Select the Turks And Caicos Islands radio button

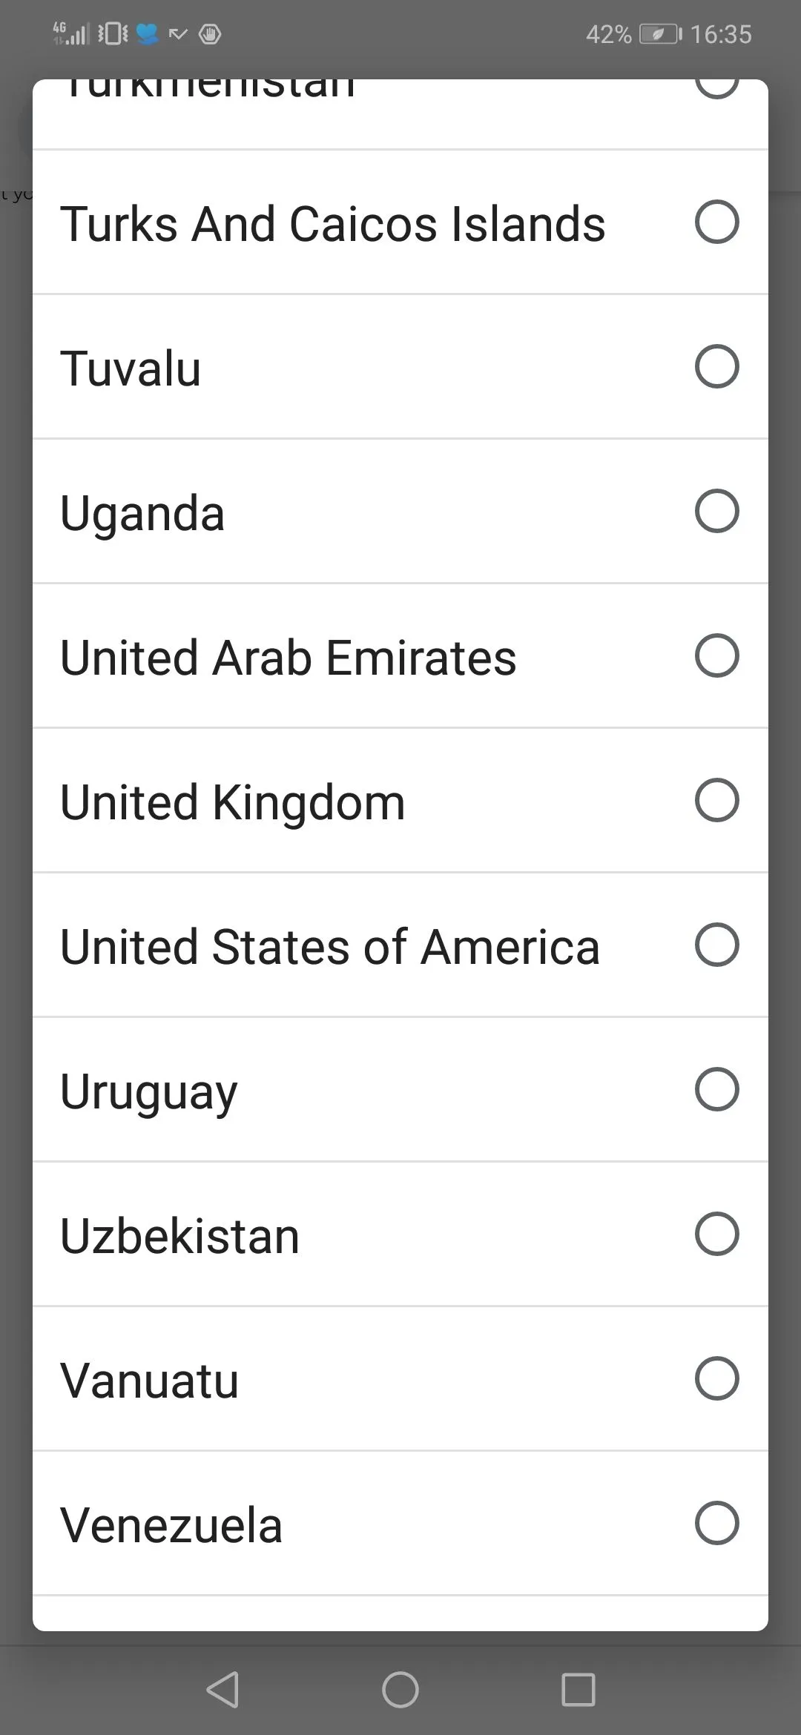click(716, 222)
